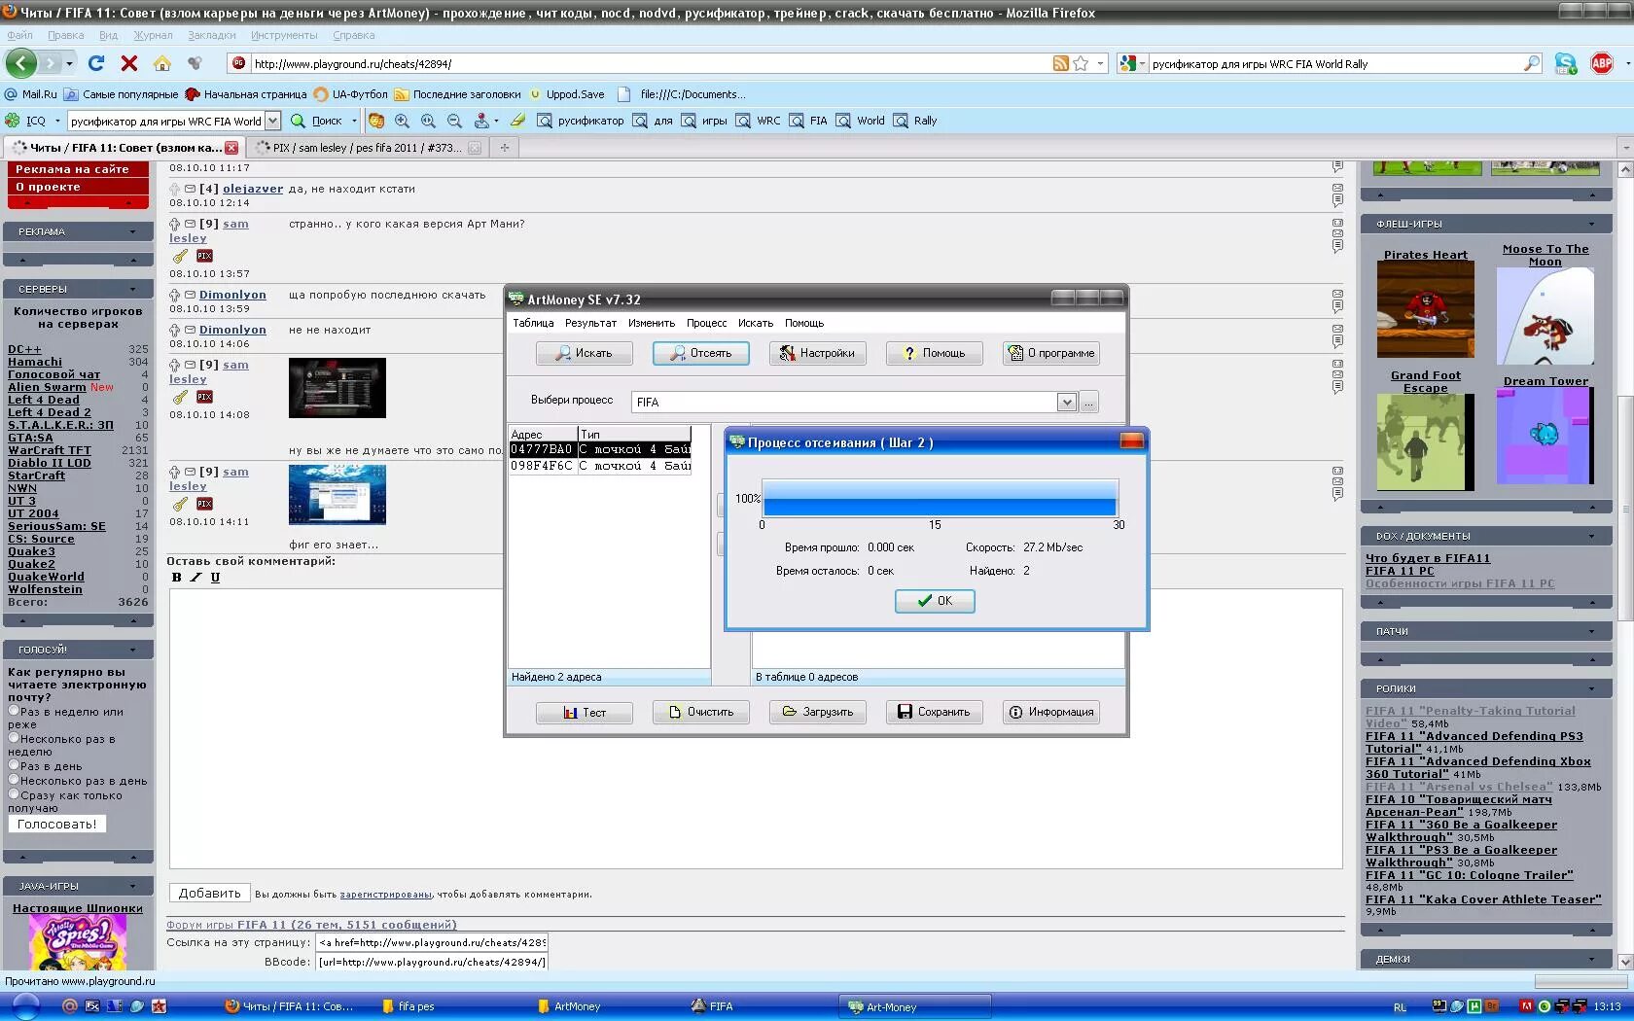Image resolution: width=1634 pixels, height=1021 pixels.
Task: Open the Изменить menu in ArtMoney
Action: [652, 323]
